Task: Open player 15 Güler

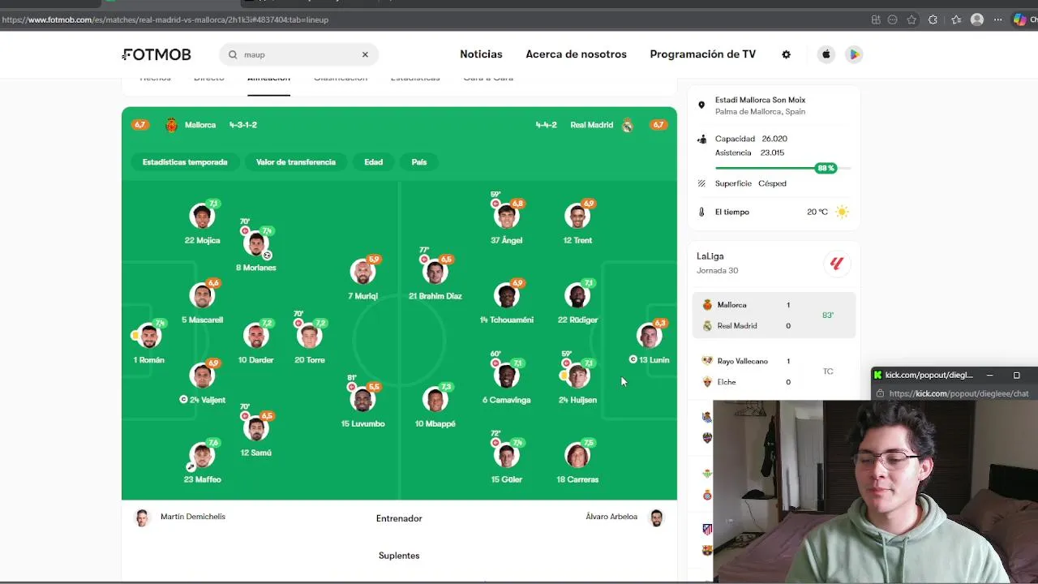Action: 507,462
